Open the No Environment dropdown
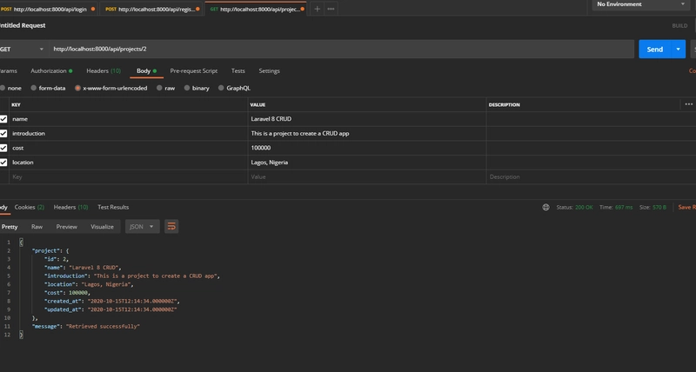The width and height of the screenshot is (696, 372). click(640, 4)
